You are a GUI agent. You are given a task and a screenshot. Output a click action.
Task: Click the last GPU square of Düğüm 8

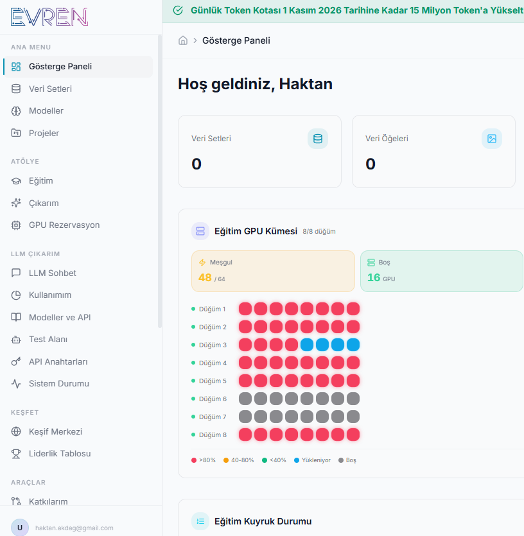point(353,435)
